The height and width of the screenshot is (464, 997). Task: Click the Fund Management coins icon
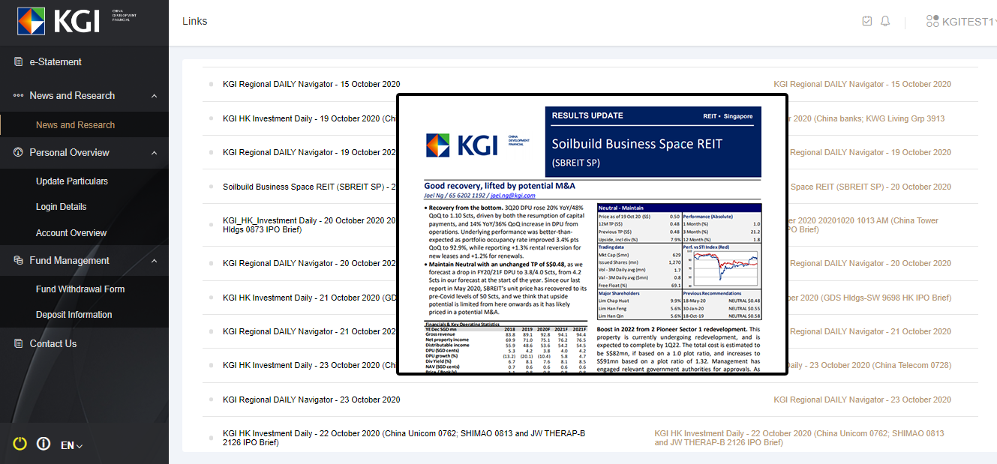coord(19,260)
